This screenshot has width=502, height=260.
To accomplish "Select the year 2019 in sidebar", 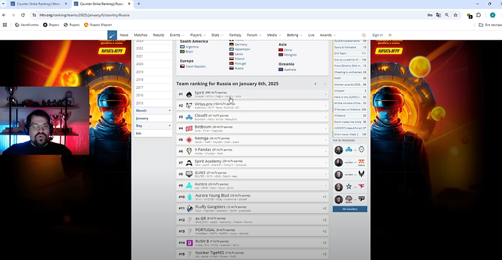I will pyautogui.click(x=139, y=72).
